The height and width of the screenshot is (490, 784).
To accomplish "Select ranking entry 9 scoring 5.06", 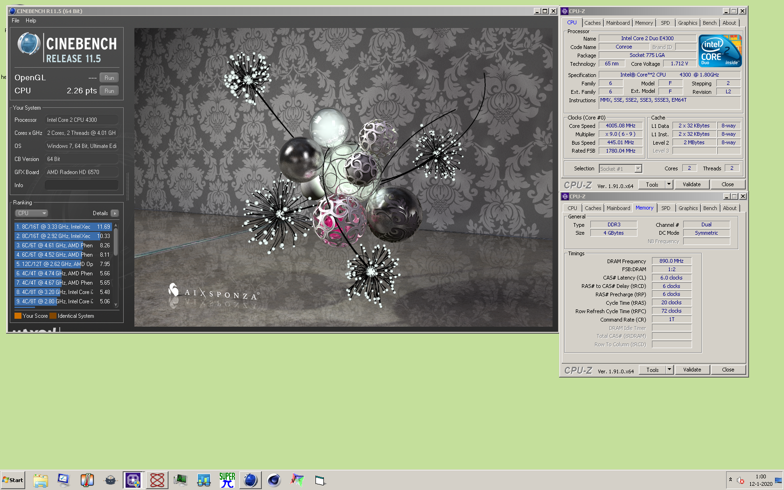I will pyautogui.click(x=63, y=301).
